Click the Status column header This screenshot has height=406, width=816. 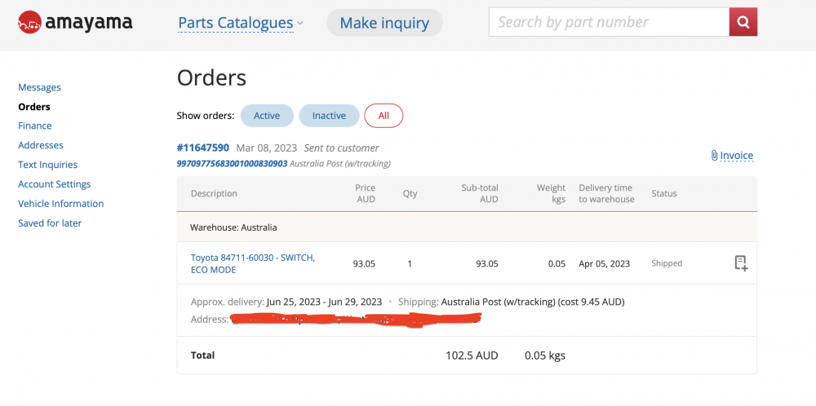tap(664, 193)
